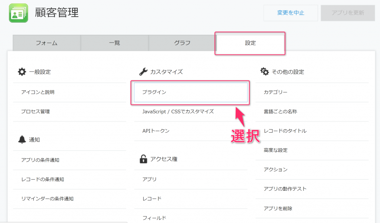The height and width of the screenshot is (223, 380).
Task: Click the double-gear icon beside その他の設定
Action: click(264, 71)
